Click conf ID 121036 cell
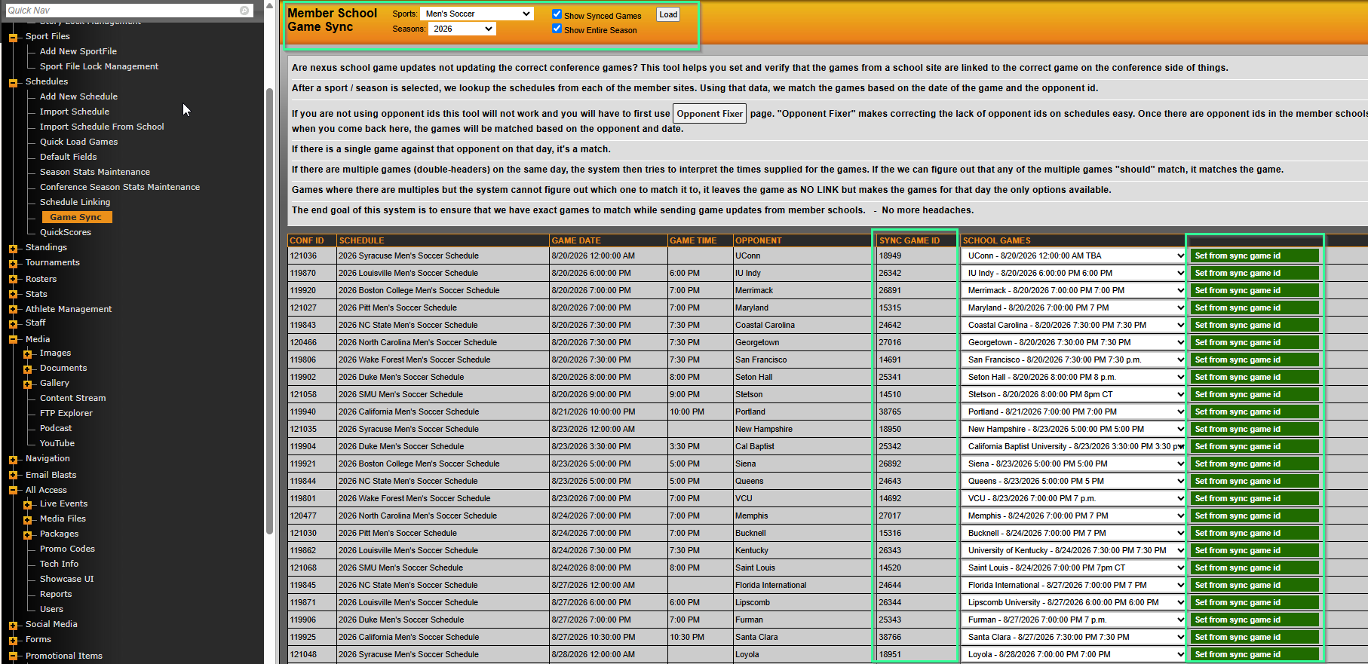1368x664 pixels. click(x=312, y=256)
